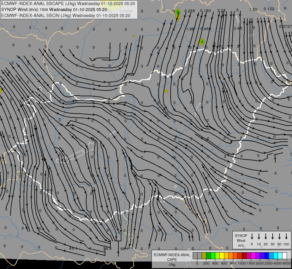The width and height of the screenshot is (292, 269).
Task: Click the green CAPE patch beside 0.255 value
Action: tap(178, 13)
